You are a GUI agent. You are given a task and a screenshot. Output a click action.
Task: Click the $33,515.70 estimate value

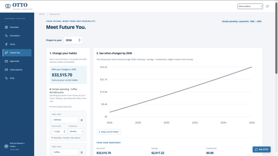click(62, 75)
